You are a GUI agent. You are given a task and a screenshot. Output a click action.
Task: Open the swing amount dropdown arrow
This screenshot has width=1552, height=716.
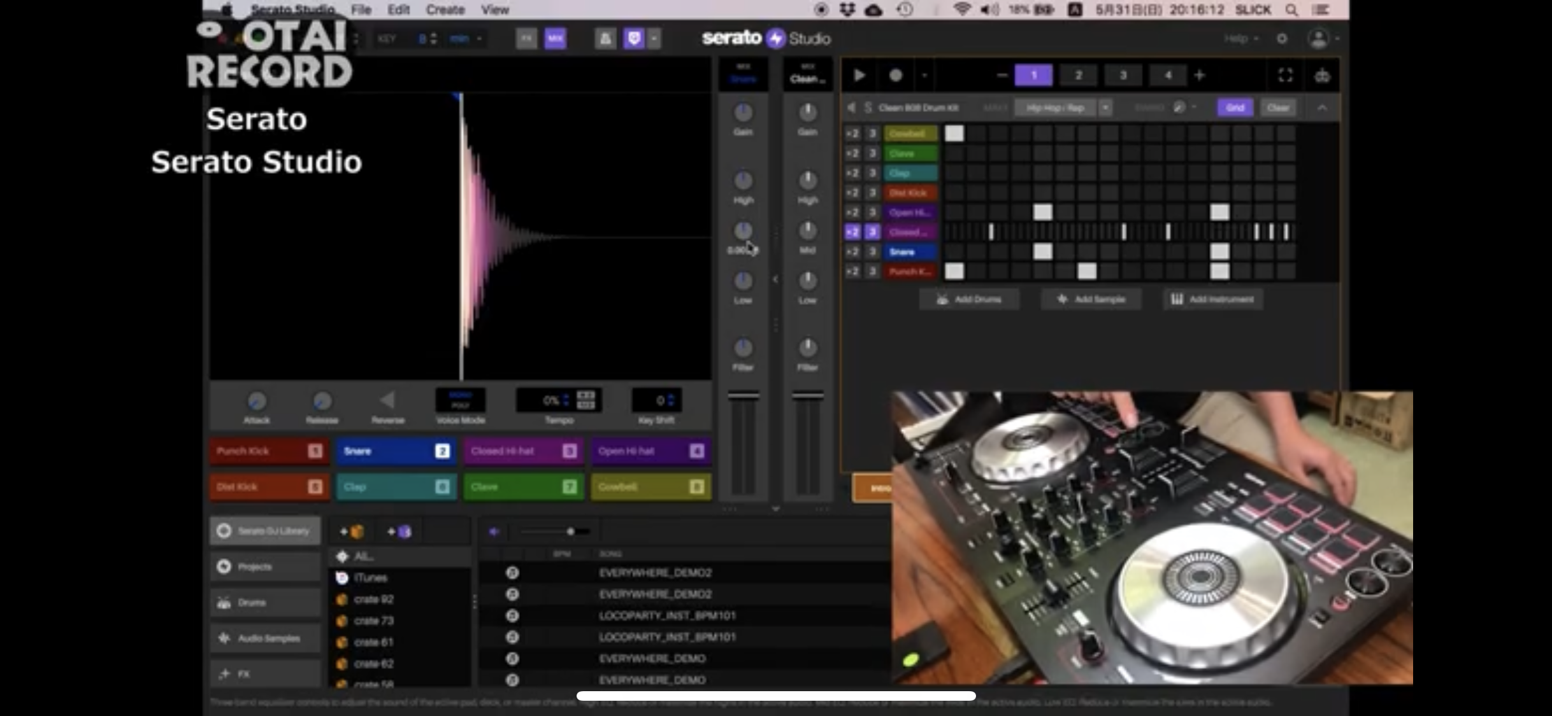[x=1194, y=108]
